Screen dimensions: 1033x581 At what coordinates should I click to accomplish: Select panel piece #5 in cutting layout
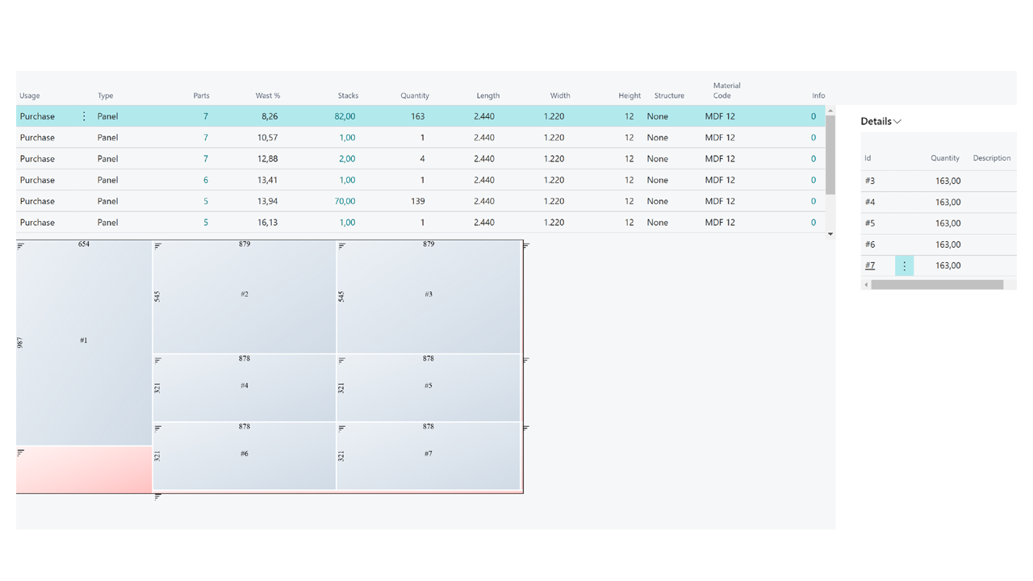click(x=429, y=387)
